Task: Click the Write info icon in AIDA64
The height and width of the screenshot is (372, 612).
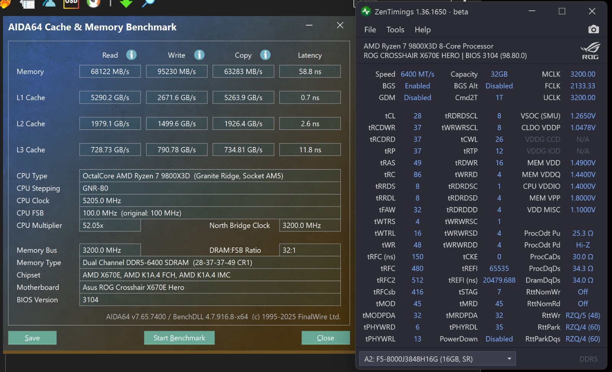Action: click(x=199, y=55)
